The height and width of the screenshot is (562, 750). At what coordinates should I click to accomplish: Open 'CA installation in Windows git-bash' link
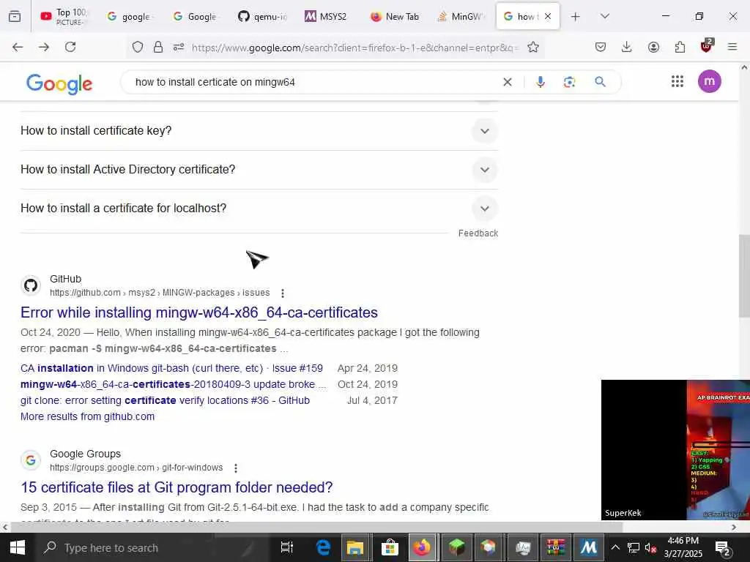click(171, 369)
